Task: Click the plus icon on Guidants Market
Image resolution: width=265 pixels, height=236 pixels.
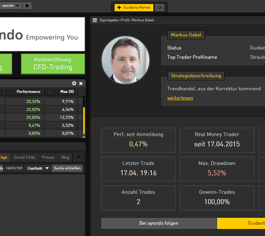Action: coord(119,7)
